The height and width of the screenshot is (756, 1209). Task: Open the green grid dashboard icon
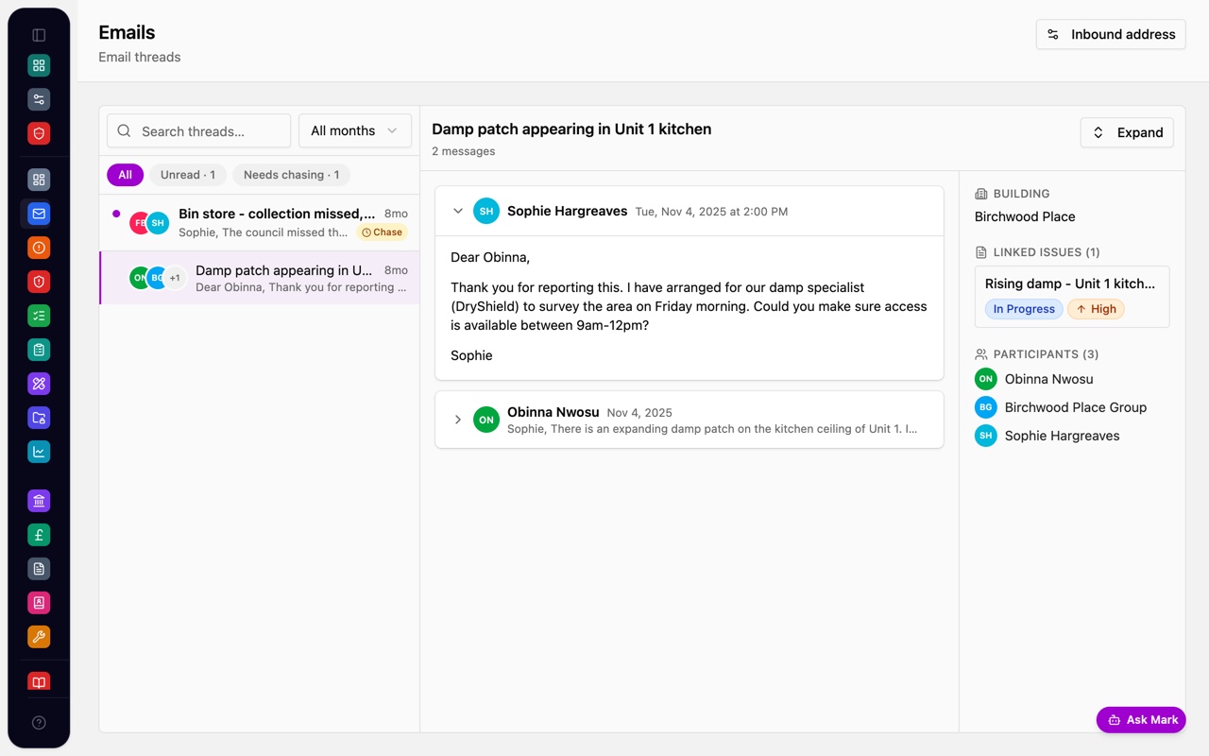39,65
